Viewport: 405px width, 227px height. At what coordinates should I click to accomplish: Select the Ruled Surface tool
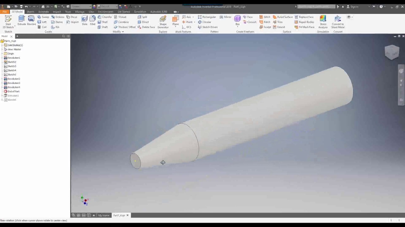pyautogui.click(x=283, y=17)
